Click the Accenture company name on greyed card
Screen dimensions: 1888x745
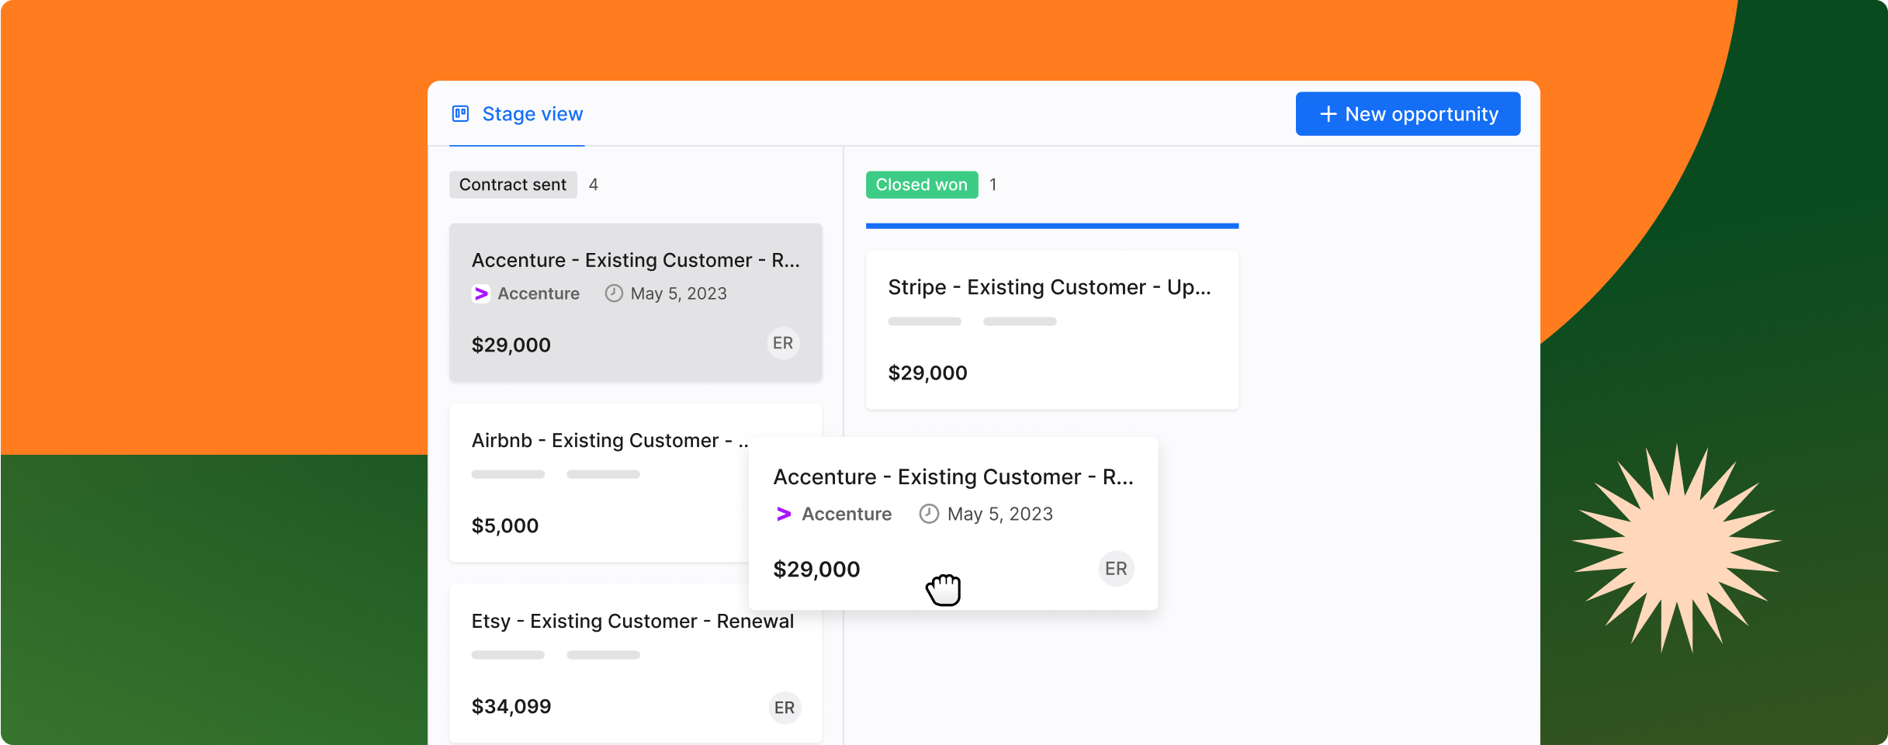[x=539, y=293]
